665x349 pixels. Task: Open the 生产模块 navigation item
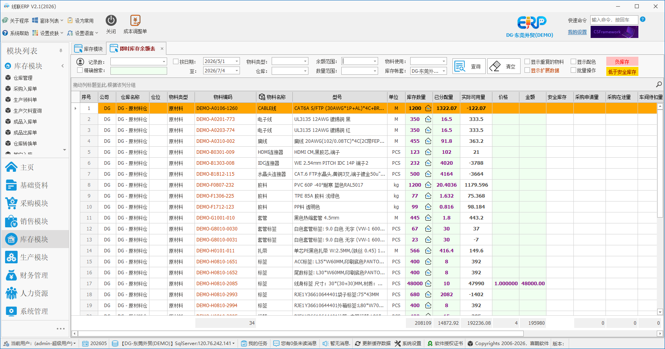click(35, 257)
